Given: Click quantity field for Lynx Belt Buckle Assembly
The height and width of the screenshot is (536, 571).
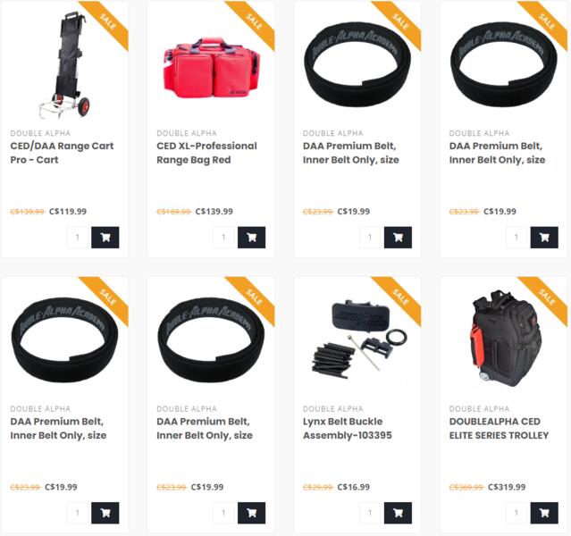Looking at the screenshot, I should (x=370, y=513).
